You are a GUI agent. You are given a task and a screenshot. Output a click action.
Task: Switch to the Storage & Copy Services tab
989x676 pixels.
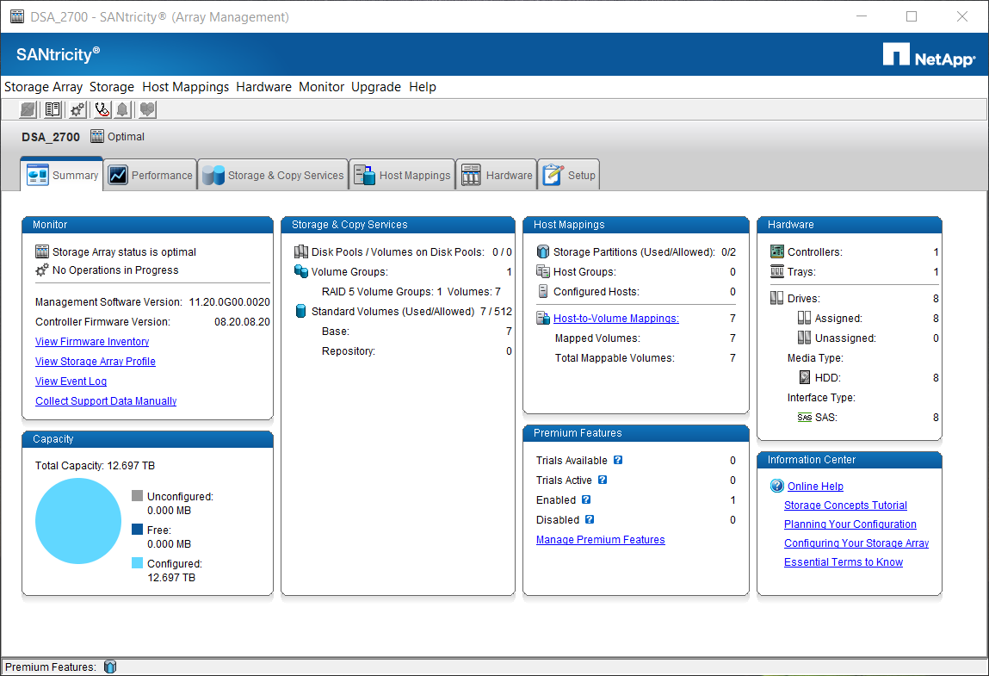pos(273,175)
